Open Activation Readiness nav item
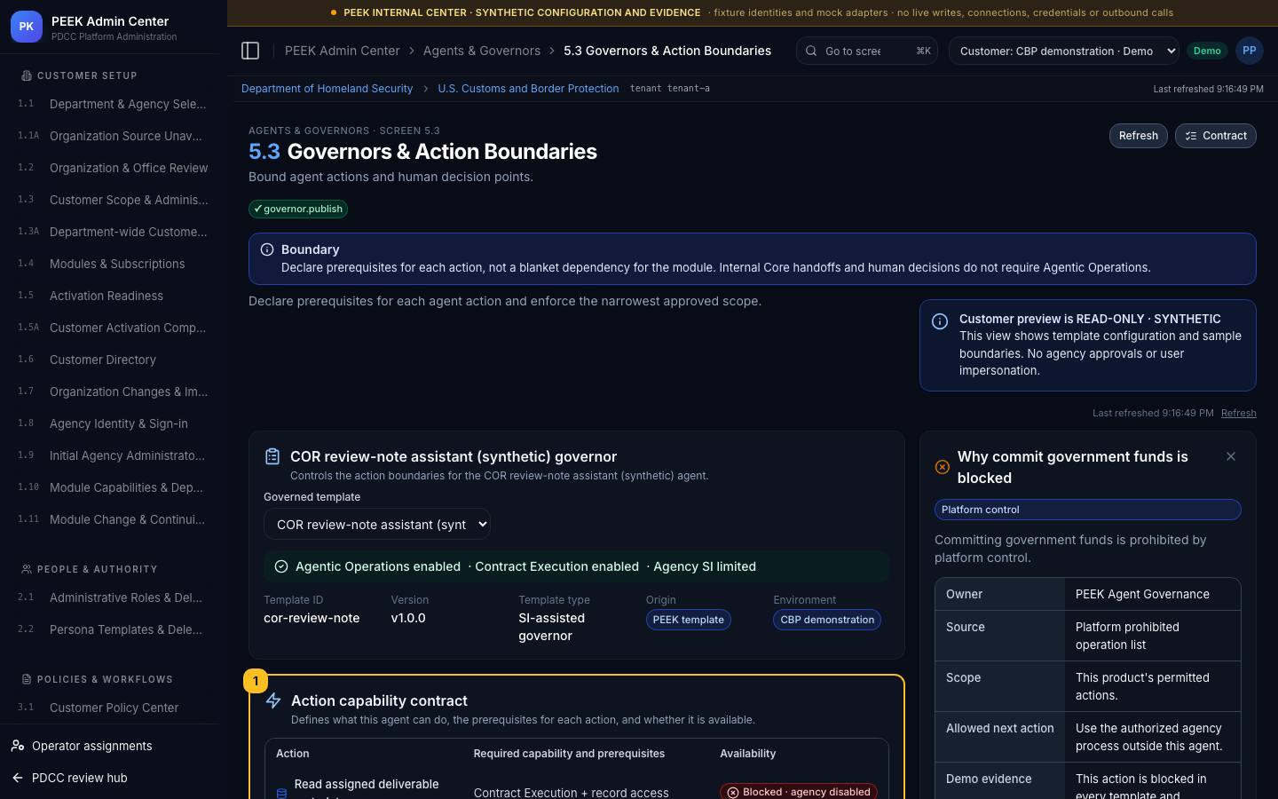1278x799 pixels. coord(114,296)
